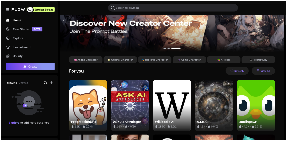287x141 pixels.
Task: Select the Following tab
Action: click(x=11, y=83)
